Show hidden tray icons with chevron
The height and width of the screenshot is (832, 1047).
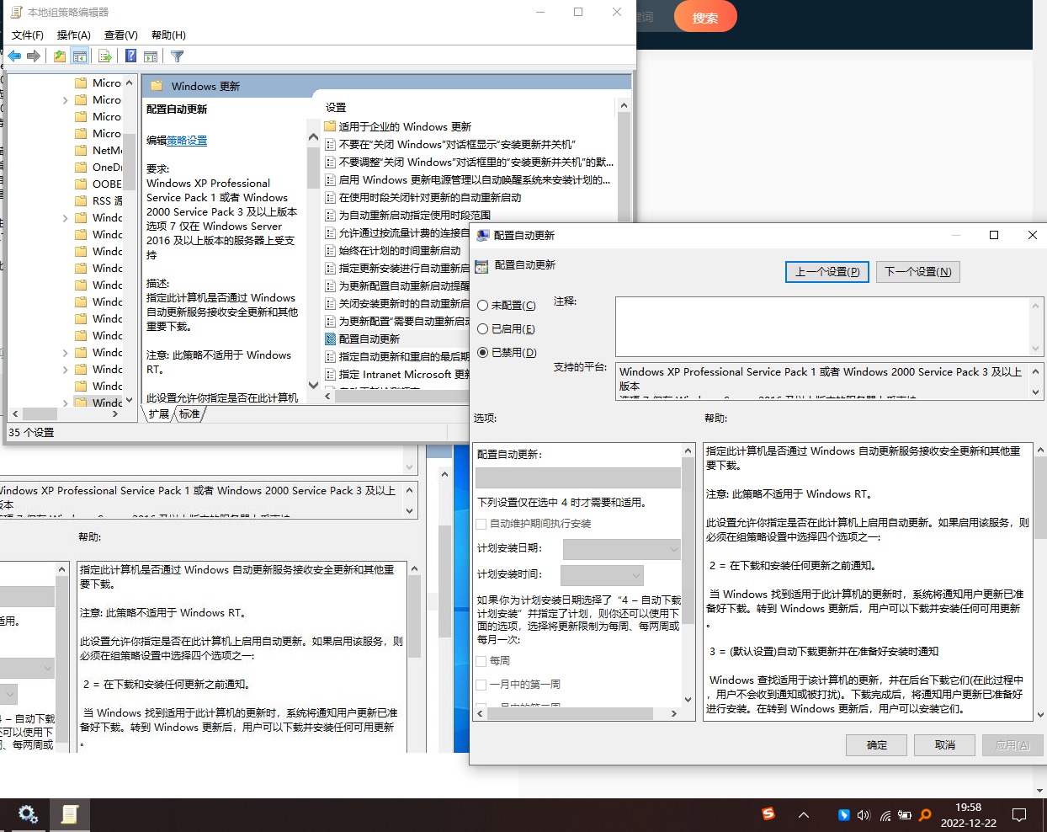coord(804,815)
